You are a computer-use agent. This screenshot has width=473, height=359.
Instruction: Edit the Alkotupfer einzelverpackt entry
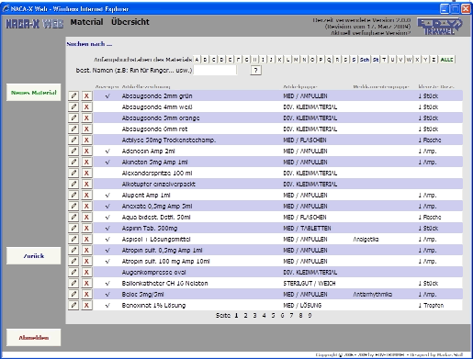(x=73, y=185)
